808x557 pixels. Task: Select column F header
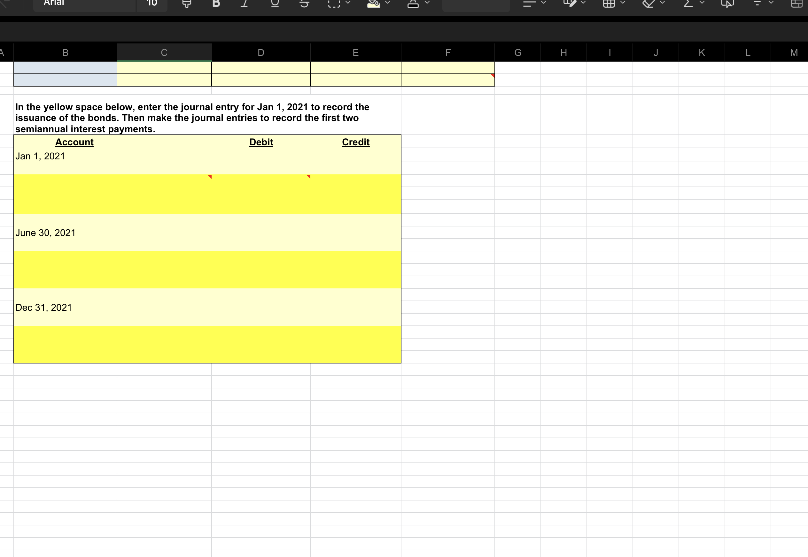pyautogui.click(x=448, y=53)
